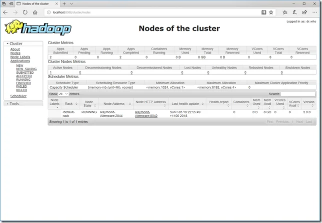Click the browser back arrow
The image size is (322, 223).
(x=5, y=12)
